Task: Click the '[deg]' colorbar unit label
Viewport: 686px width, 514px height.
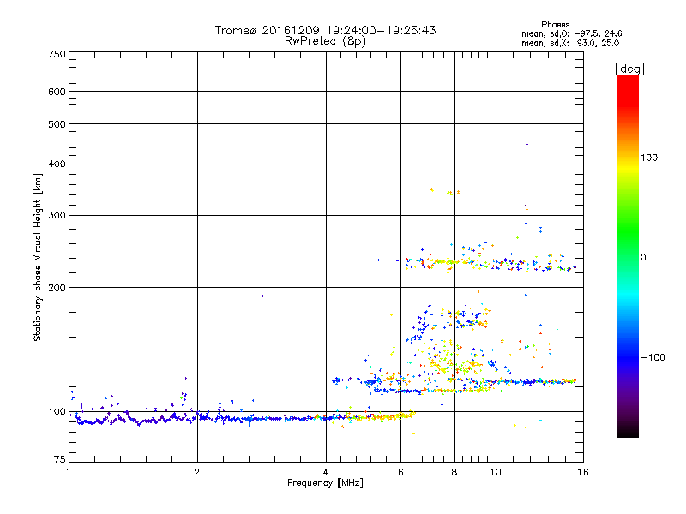Action: point(629,69)
